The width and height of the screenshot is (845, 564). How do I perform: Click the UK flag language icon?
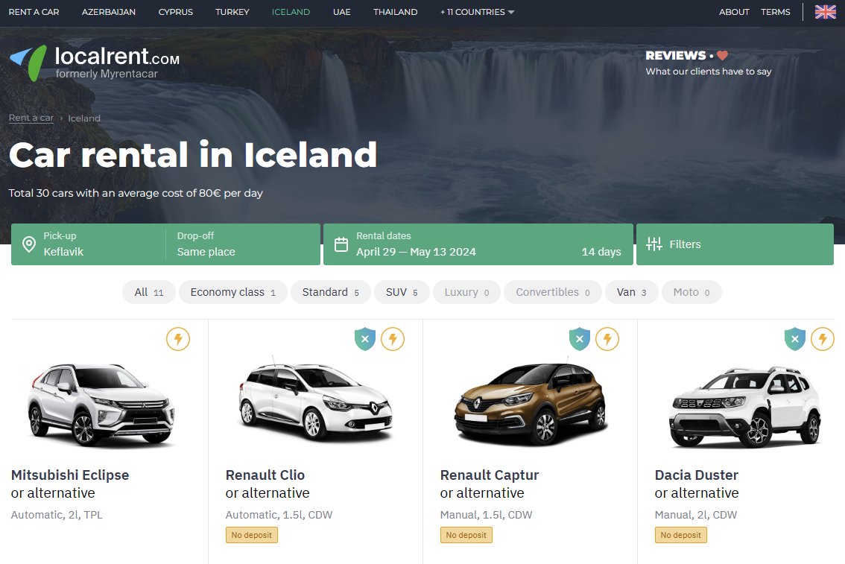[x=825, y=12]
